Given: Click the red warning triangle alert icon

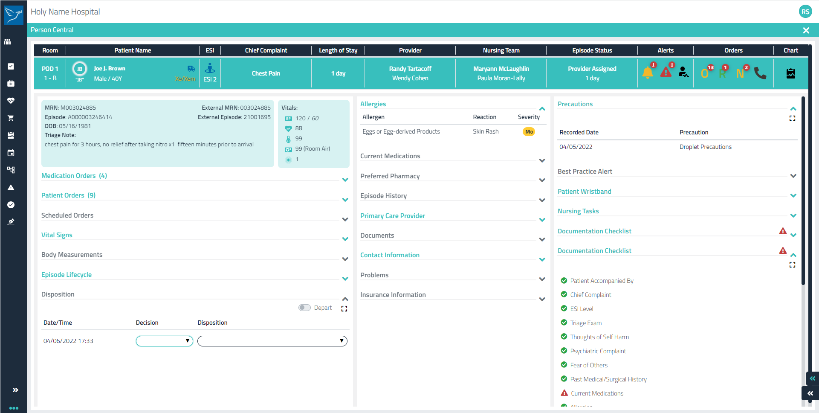Looking at the screenshot, I should (666, 73).
